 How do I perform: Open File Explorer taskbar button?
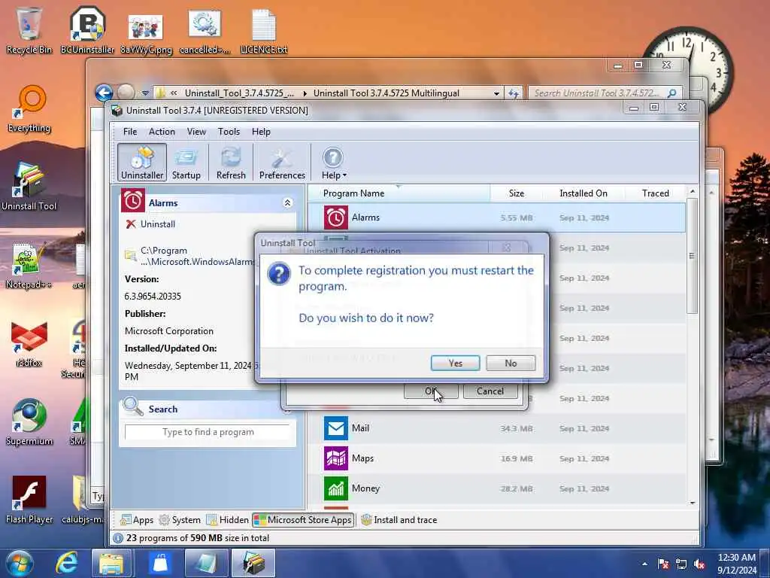[111, 563]
